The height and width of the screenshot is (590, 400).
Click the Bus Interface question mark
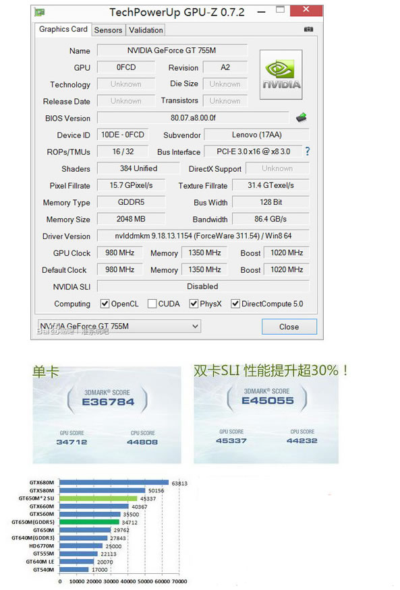pos(308,152)
